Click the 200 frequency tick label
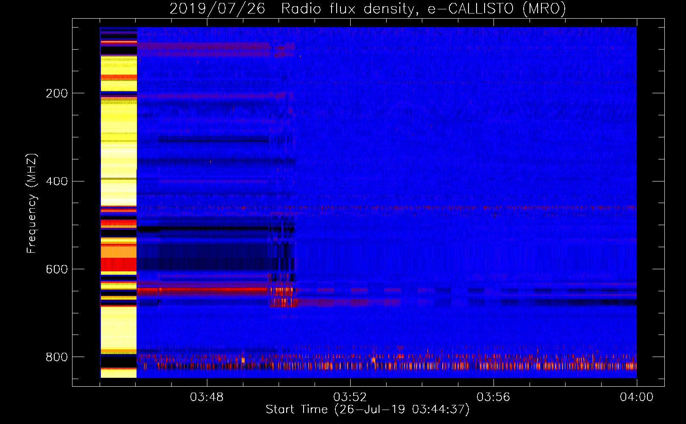This screenshot has width=686, height=424. point(57,93)
